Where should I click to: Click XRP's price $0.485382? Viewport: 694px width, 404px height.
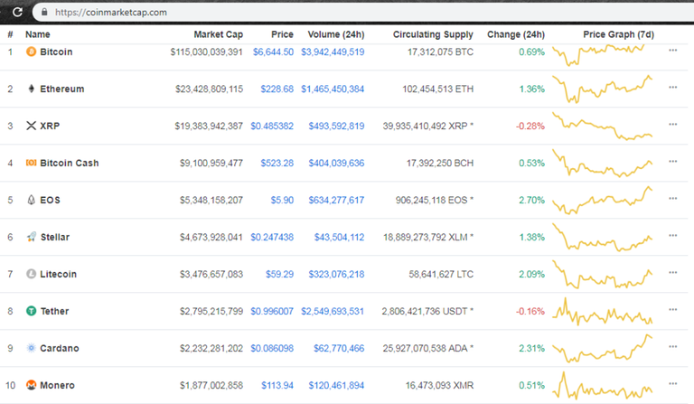pyautogui.click(x=272, y=126)
